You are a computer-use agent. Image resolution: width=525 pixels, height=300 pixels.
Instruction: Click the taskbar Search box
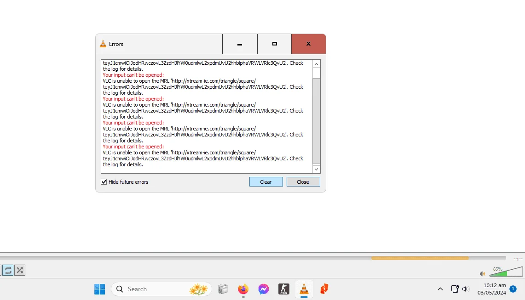pyautogui.click(x=162, y=289)
